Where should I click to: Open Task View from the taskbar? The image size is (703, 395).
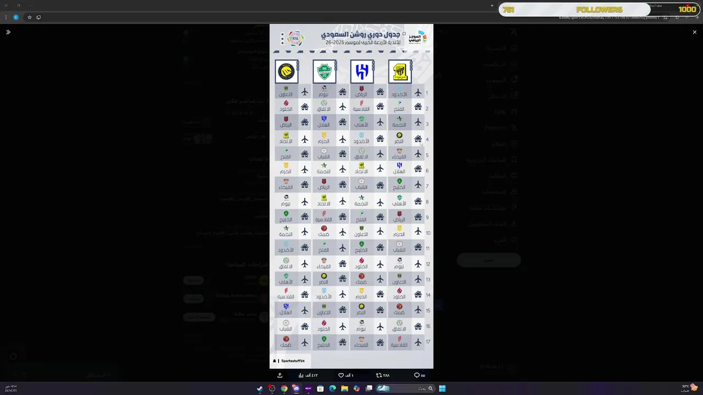[369, 388]
